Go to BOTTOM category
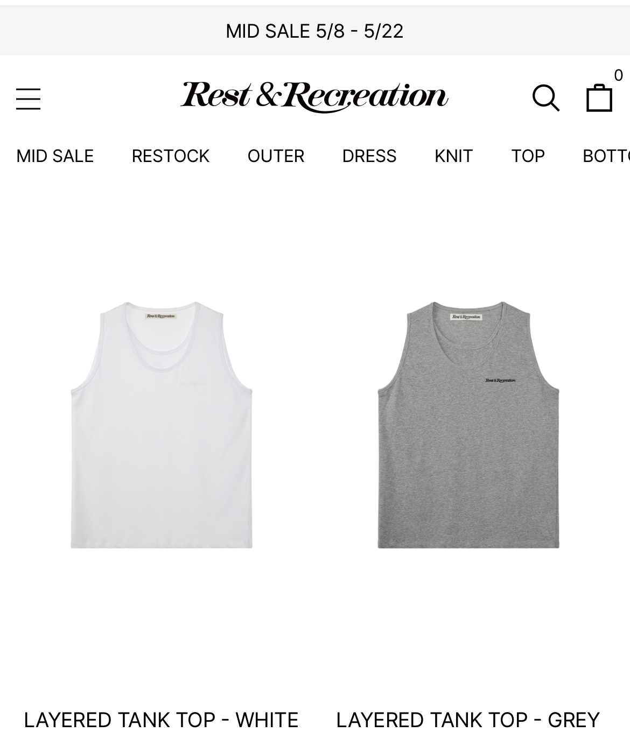 tap(606, 156)
